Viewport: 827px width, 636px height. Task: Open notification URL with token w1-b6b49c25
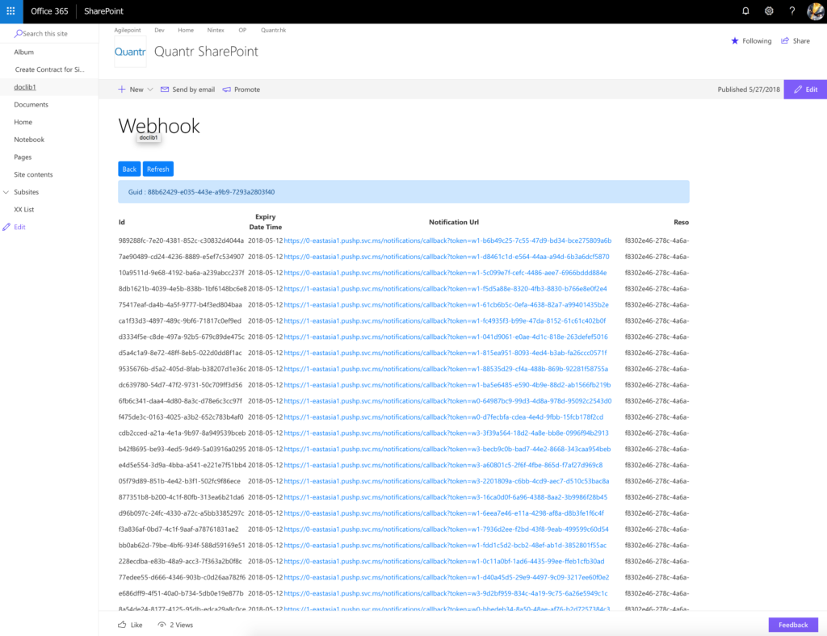(x=447, y=241)
